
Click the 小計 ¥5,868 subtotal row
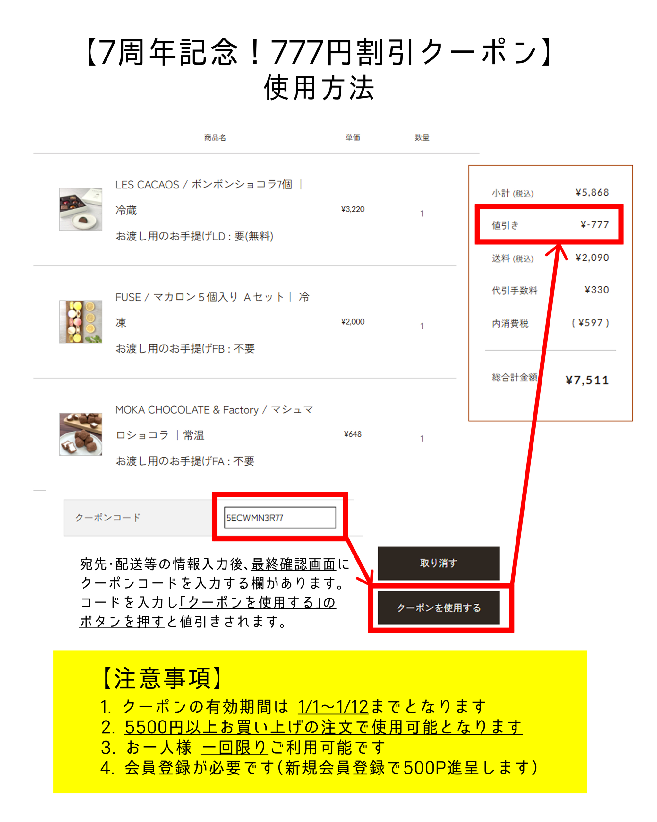pos(550,193)
